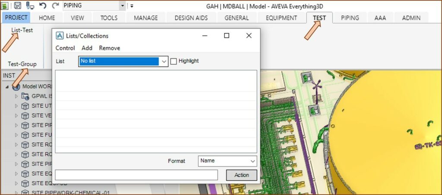Screen dimensions: 442x195
Task: Expand the GPWL IS tree node
Action: pos(16,96)
